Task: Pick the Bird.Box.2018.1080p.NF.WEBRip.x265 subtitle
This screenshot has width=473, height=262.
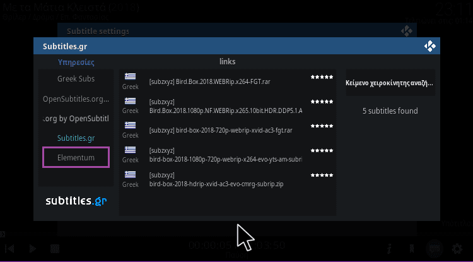Action: click(x=228, y=106)
